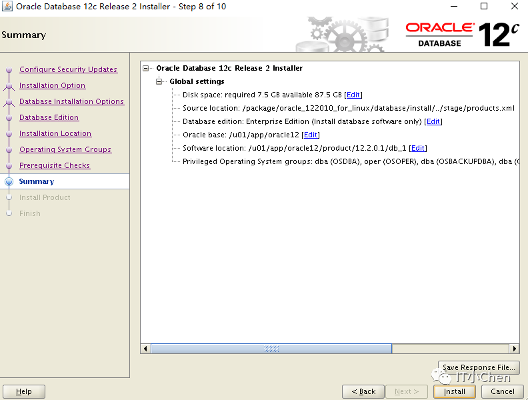
Task: Go back to Prerequisite Checks step
Action: 55,165
